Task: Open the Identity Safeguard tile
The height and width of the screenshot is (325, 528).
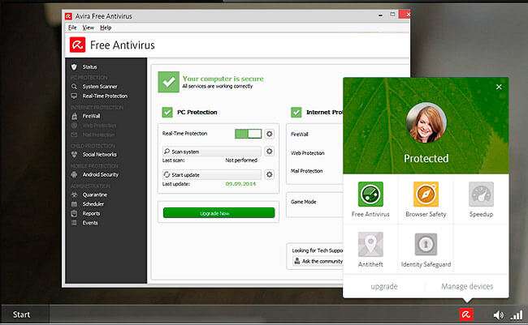Action: [x=426, y=250]
